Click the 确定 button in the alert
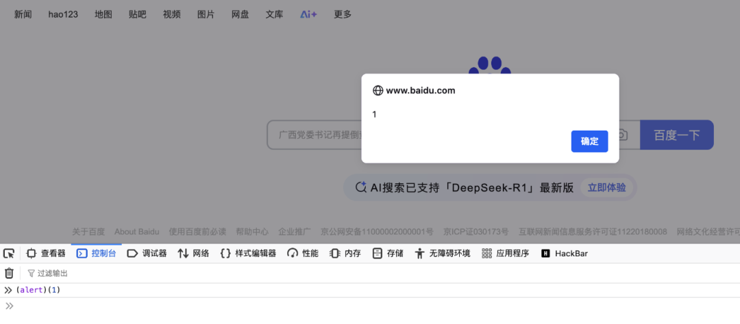This screenshot has width=740, height=324. 589,141
